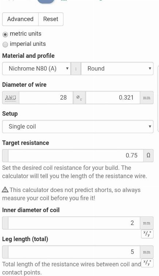Click the wire diameter symbol icon
Image resolution: width=159 pixels, height=276 pixels.
(79, 97)
